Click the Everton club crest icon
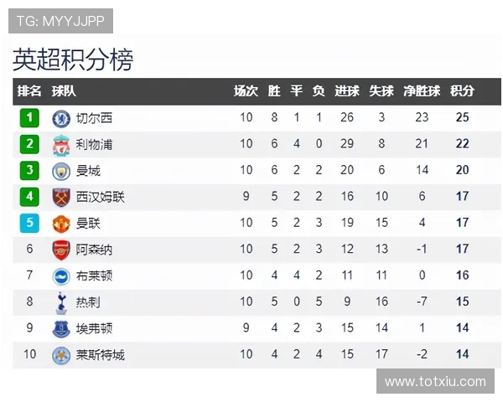Image resolution: width=503 pixels, height=402 pixels. [x=61, y=328]
